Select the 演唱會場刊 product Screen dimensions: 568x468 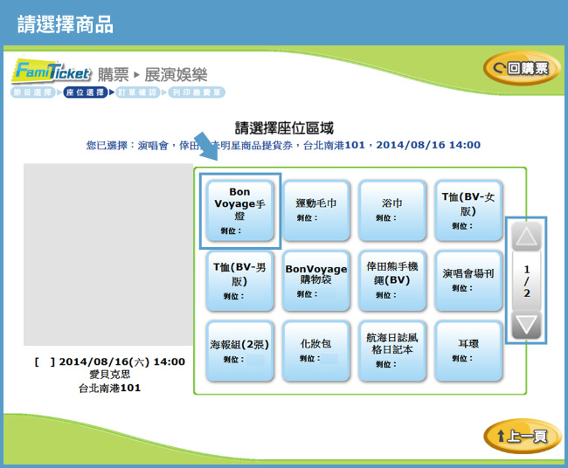[468, 281]
